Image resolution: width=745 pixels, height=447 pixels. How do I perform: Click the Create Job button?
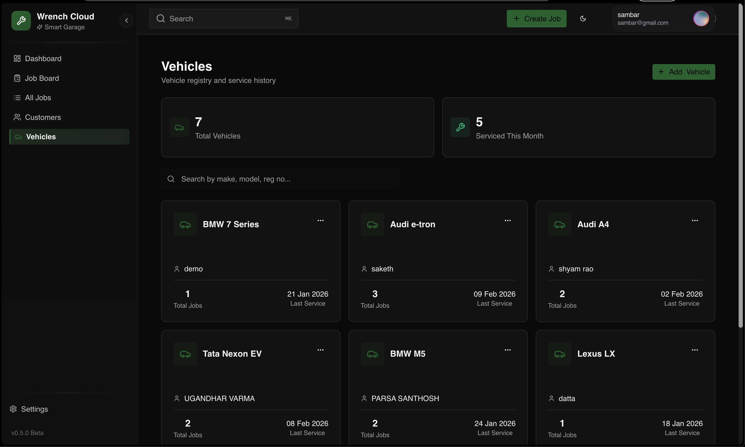point(537,19)
